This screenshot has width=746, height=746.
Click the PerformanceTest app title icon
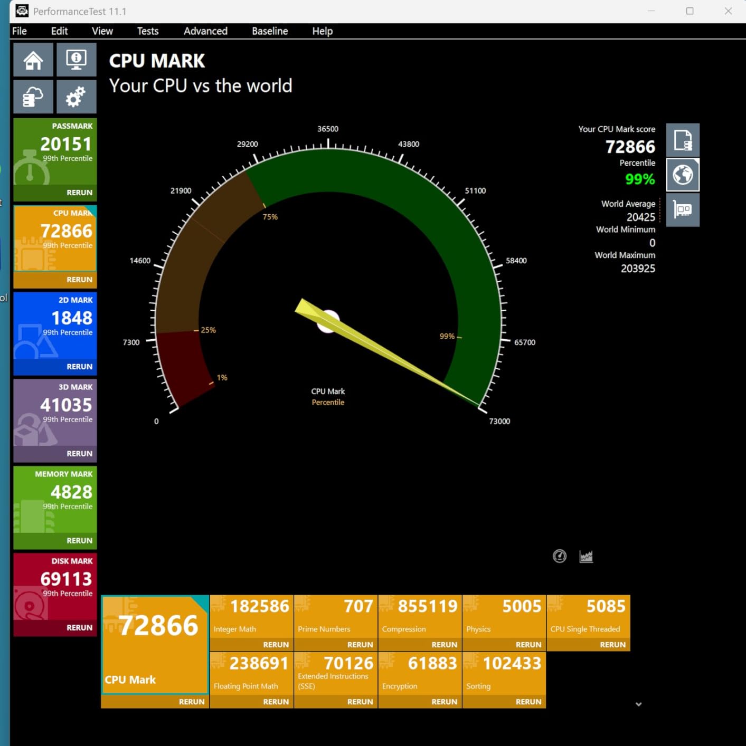pos(22,11)
